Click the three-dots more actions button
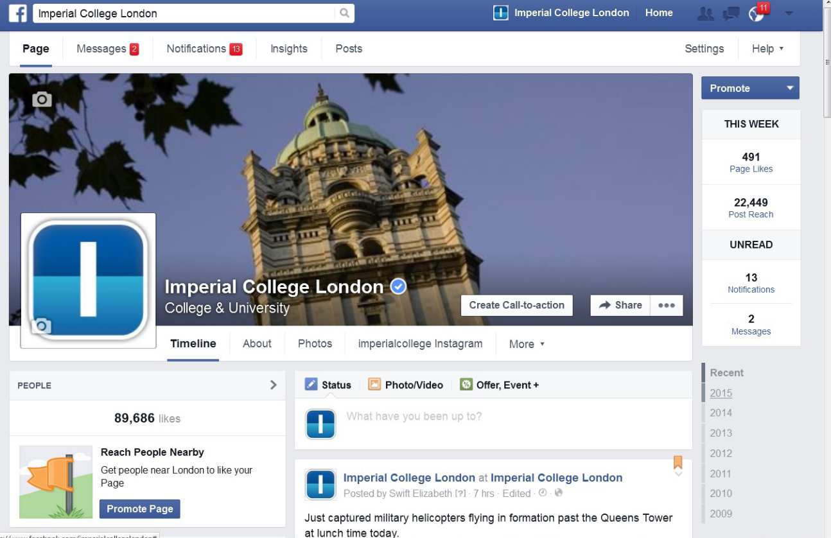 coord(666,306)
